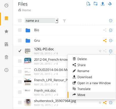Check the Bio folder checkbox
This screenshot has width=116, height=109.
[20, 30]
